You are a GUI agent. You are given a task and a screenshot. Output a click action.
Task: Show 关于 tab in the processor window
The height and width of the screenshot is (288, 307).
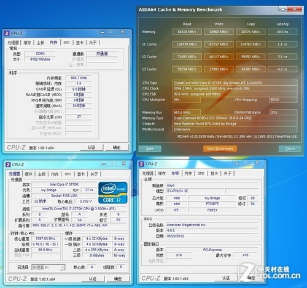(x=94, y=174)
